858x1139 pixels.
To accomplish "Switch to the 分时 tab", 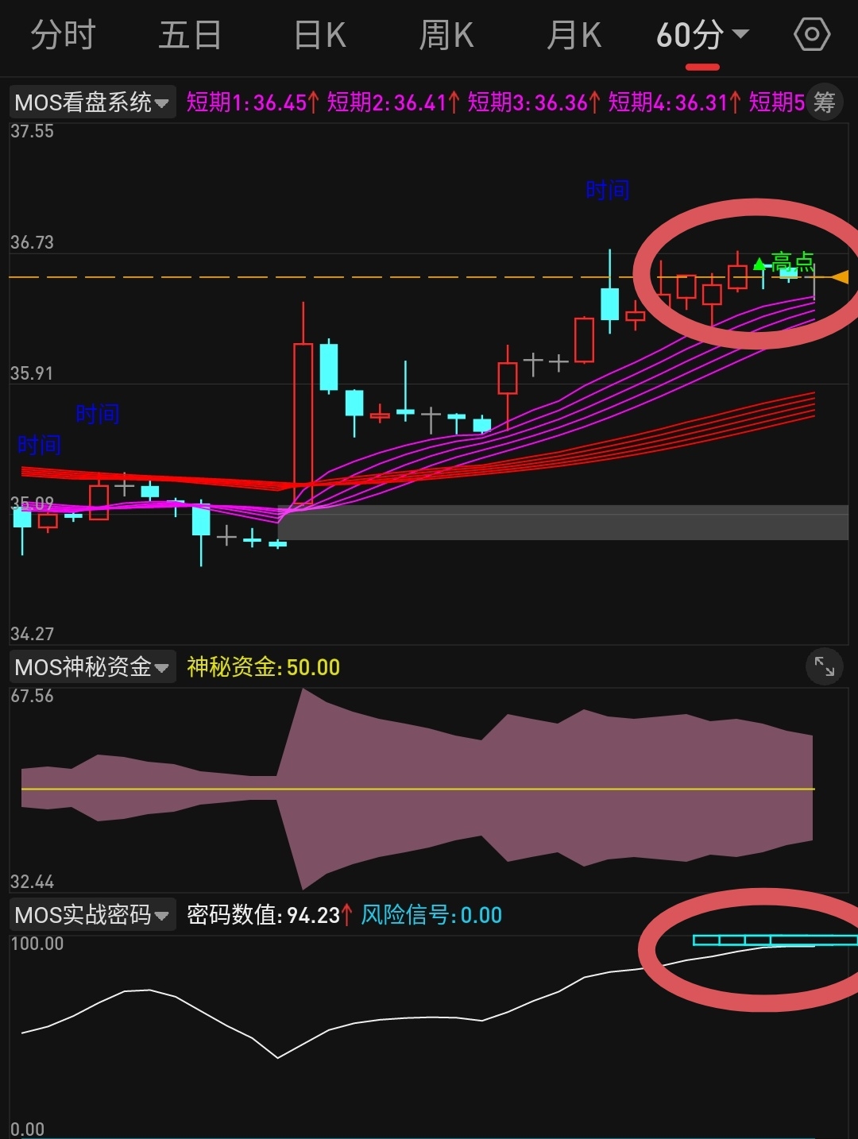I will (63, 35).
